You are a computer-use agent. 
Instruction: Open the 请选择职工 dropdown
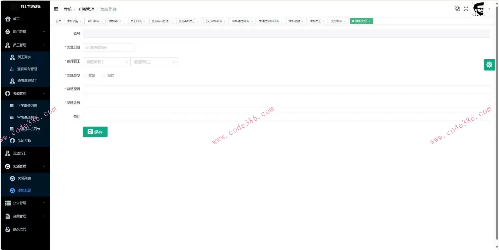[x=154, y=62]
